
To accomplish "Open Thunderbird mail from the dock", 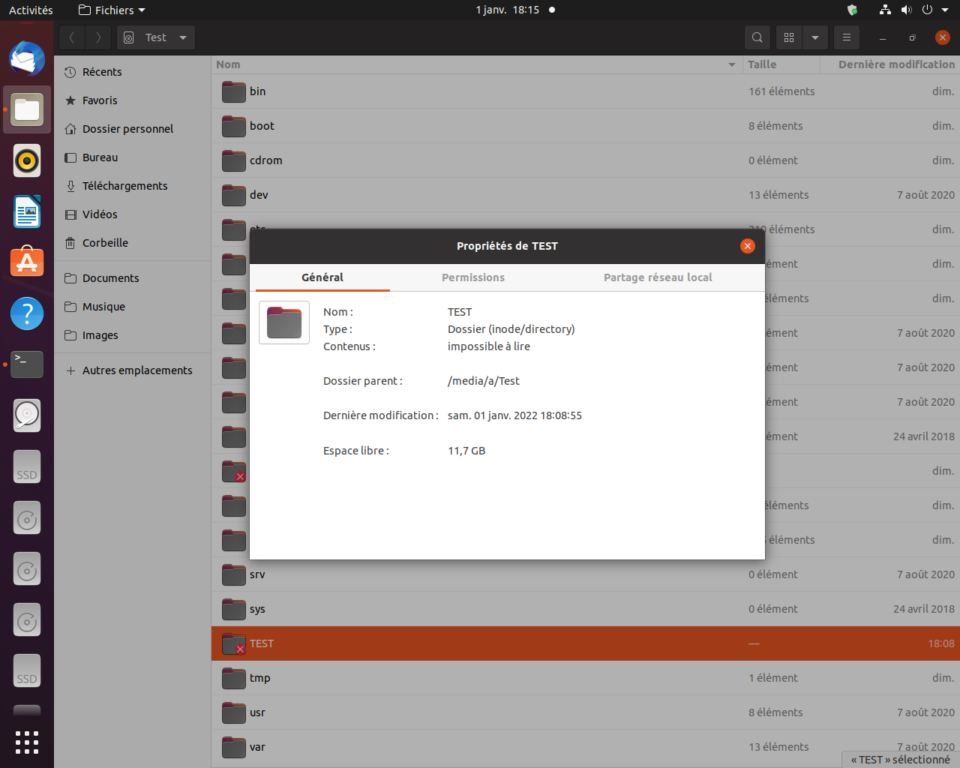I will pos(27,58).
